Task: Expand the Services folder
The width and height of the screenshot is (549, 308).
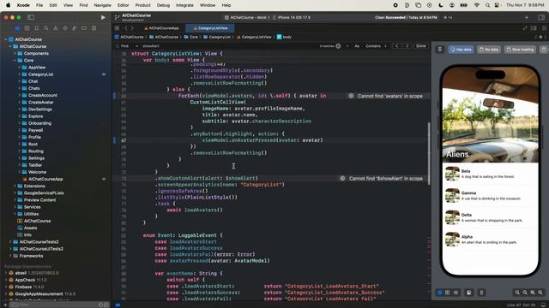Action: (15, 207)
